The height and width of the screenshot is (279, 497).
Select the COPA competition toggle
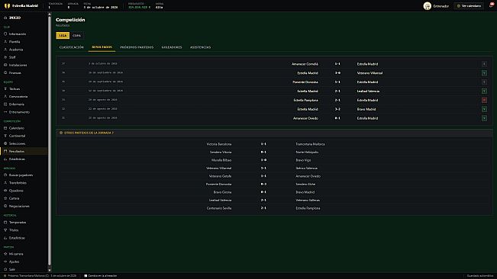pos(76,35)
